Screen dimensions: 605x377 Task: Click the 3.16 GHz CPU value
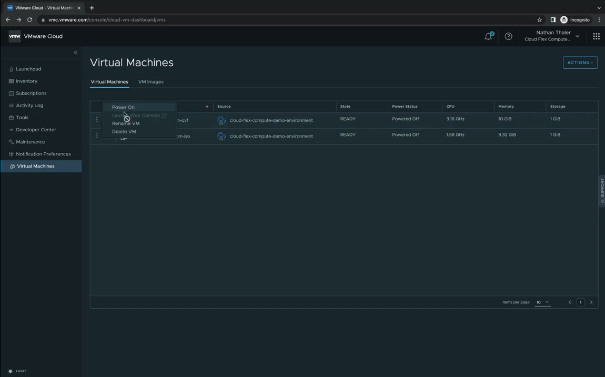point(455,119)
